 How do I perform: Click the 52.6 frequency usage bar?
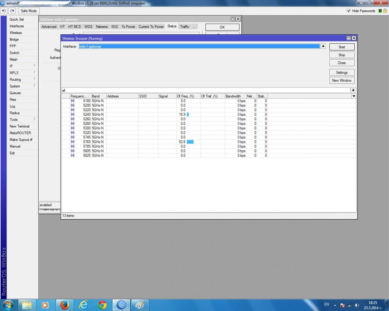pos(190,142)
